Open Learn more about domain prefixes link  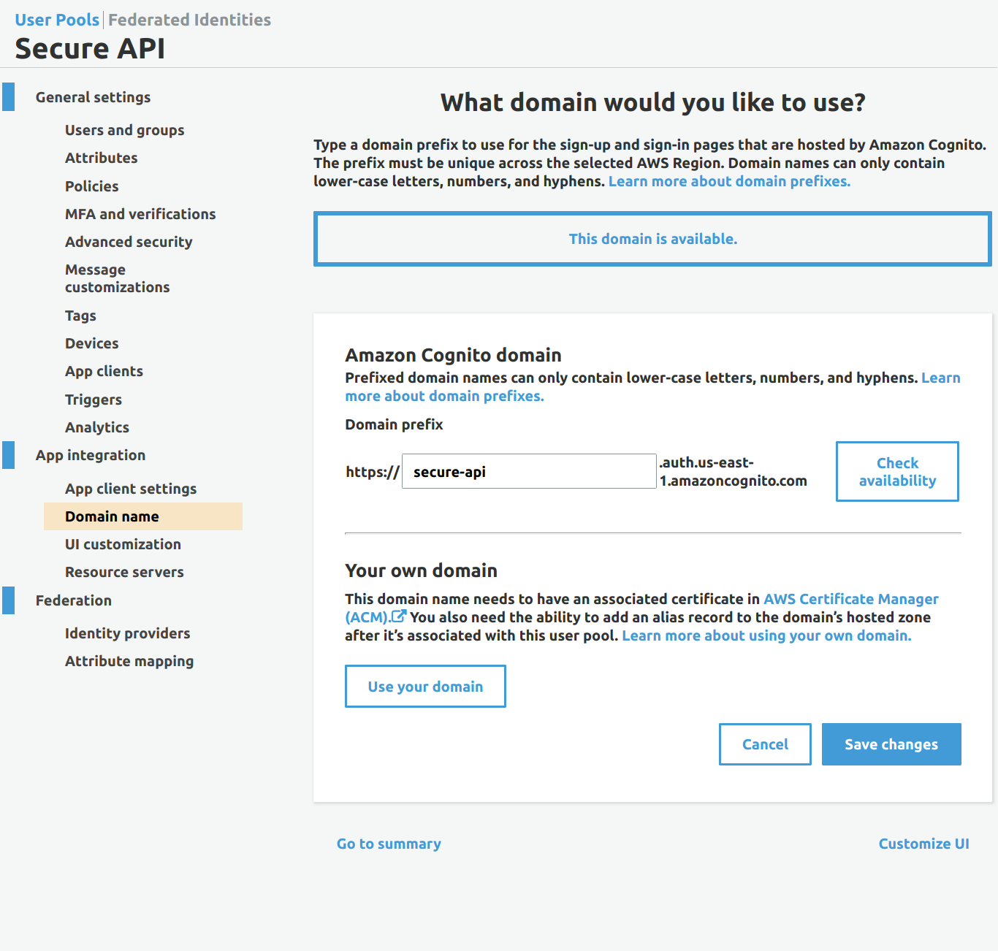[x=728, y=181]
